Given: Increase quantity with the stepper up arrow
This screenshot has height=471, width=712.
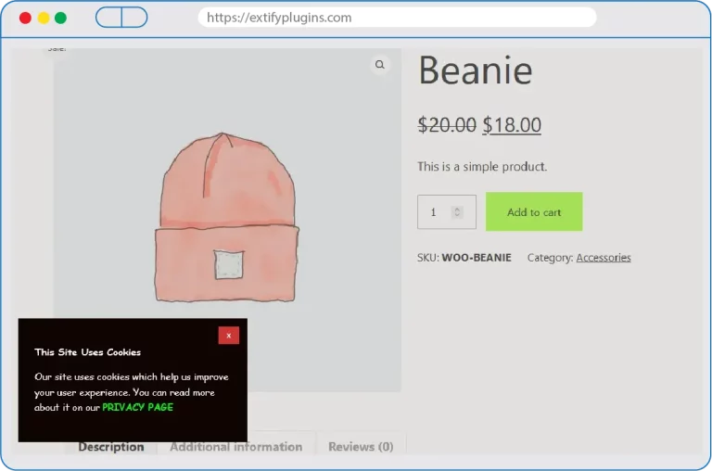Looking at the screenshot, I should [x=456, y=209].
